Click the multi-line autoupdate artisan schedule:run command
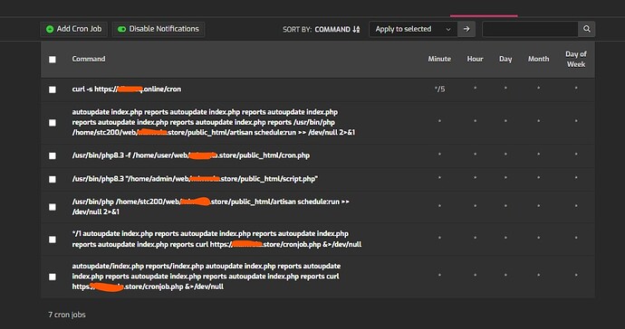625x329 pixels. click(213, 122)
